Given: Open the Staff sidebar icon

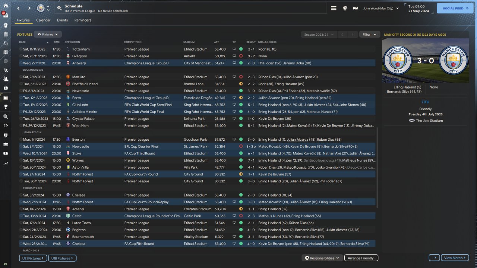Looking at the screenshot, I should click(x=6, y=70).
